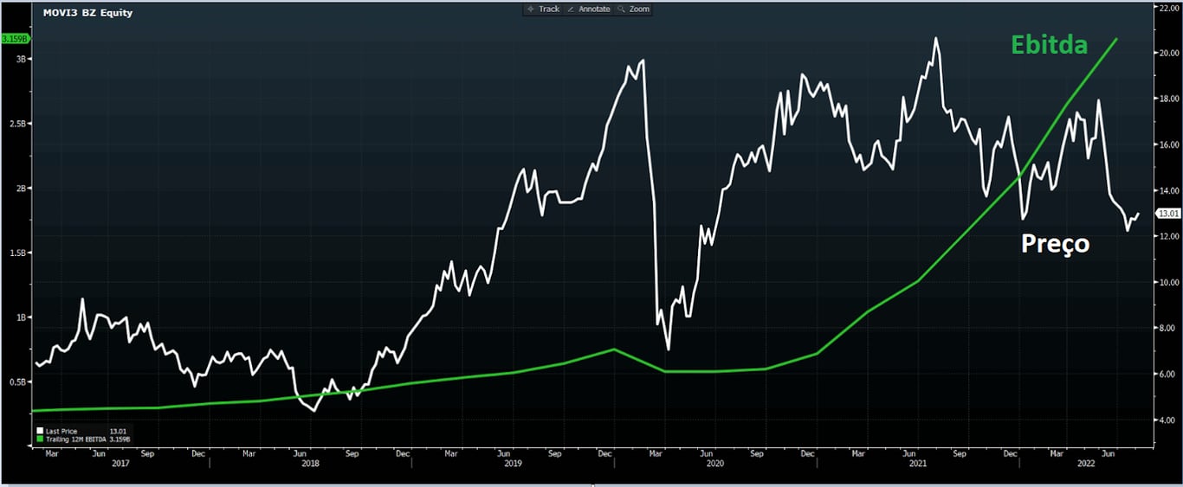The width and height of the screenshot is (1183, 487).
Task: Click the 8.00 right axis value
Action: coord(1169,328)
